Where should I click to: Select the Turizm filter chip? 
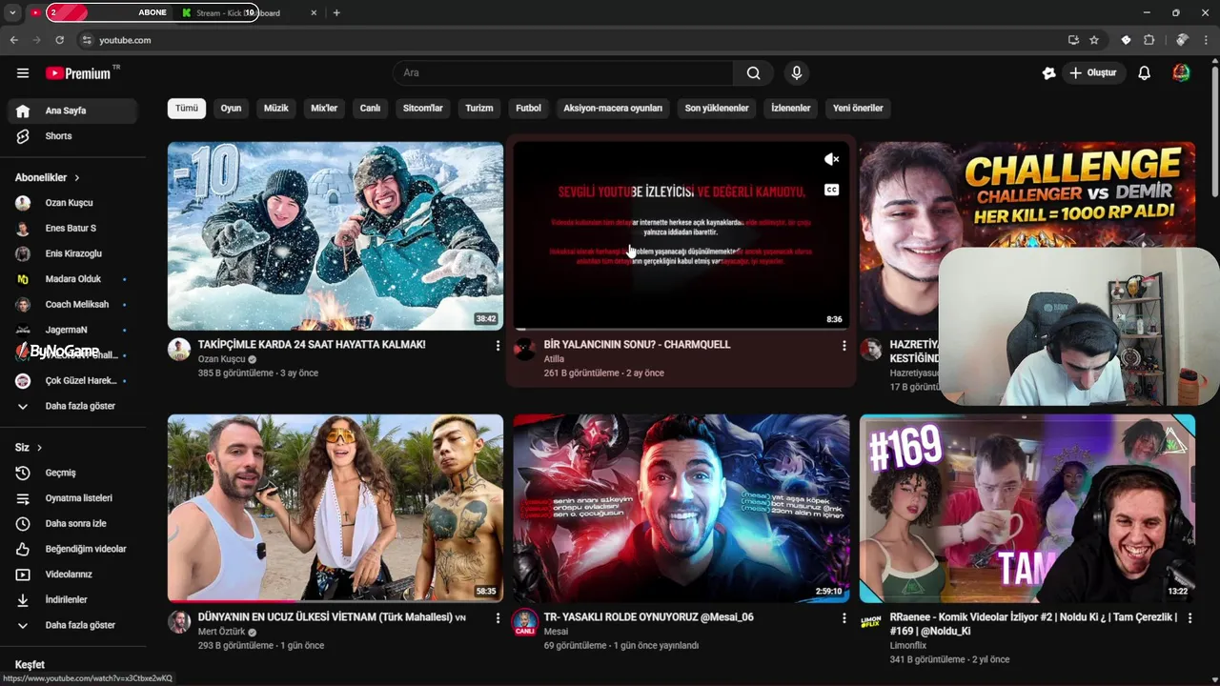click(x=479, y=108)
